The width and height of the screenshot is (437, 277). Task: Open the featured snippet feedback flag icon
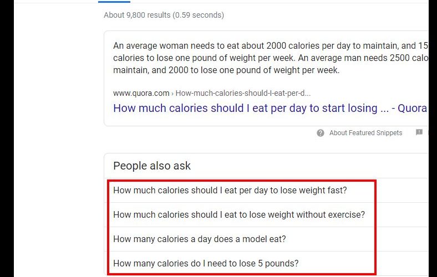point(419,132)
